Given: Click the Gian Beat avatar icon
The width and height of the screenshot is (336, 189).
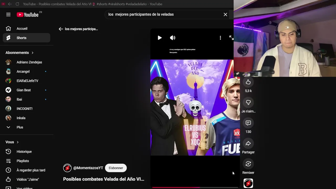Looking at the screenshot, I should point(8,90).
